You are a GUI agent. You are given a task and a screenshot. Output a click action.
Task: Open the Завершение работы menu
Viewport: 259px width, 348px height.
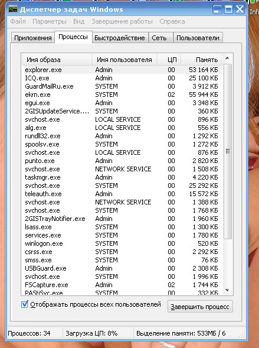[x=122, y=21]
